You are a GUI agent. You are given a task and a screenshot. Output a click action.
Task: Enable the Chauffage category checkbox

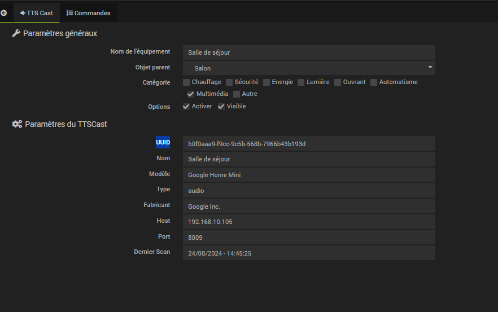coord(186,82)
